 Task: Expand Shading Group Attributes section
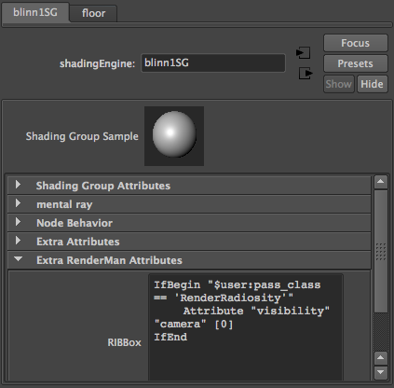[x=189, y=186]
